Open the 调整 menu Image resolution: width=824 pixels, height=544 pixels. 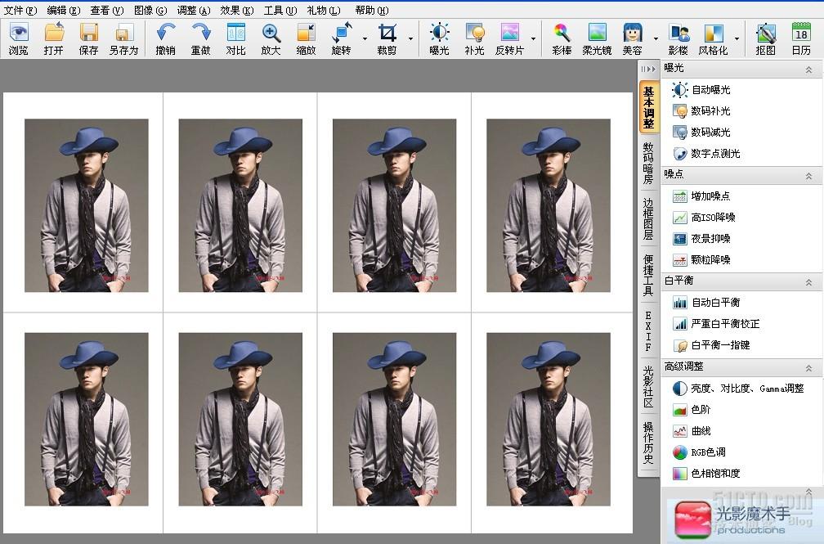pyautogui.click(x=194, y=10)
